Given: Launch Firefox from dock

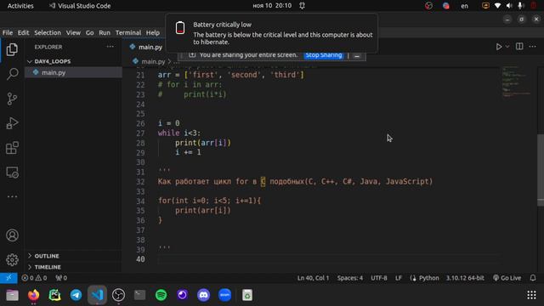Looking at the screenshot, I should [34, 295].
